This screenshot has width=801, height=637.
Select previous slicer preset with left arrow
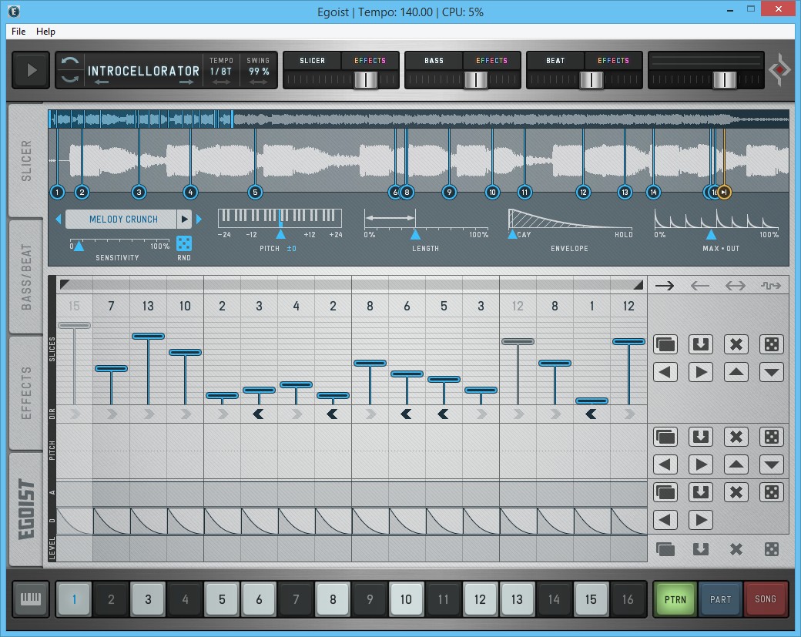pyautogui.click(x=59, y=220)
